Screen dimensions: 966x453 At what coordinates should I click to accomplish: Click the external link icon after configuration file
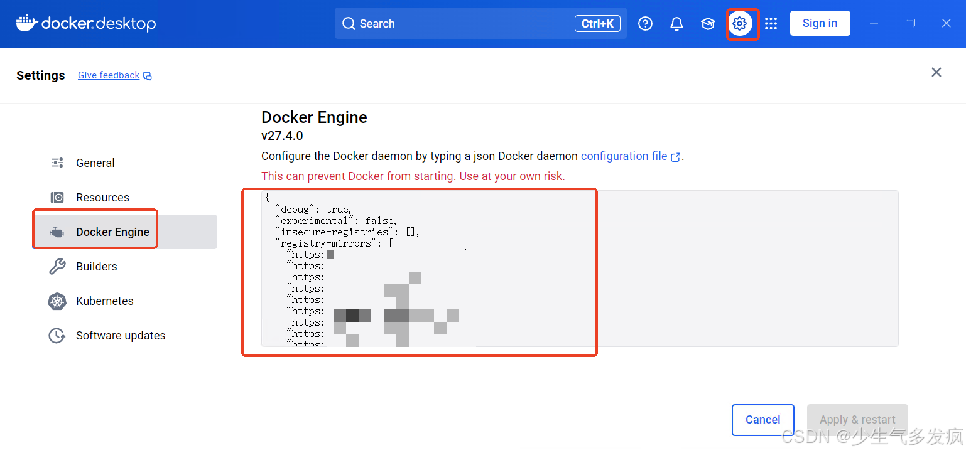(676, 157)
